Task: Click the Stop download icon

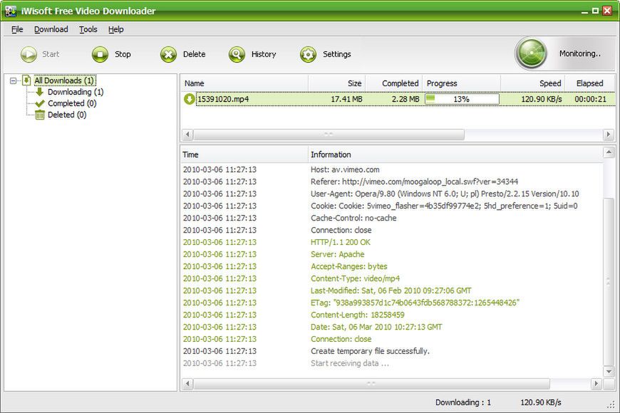Action: [100, 54]
